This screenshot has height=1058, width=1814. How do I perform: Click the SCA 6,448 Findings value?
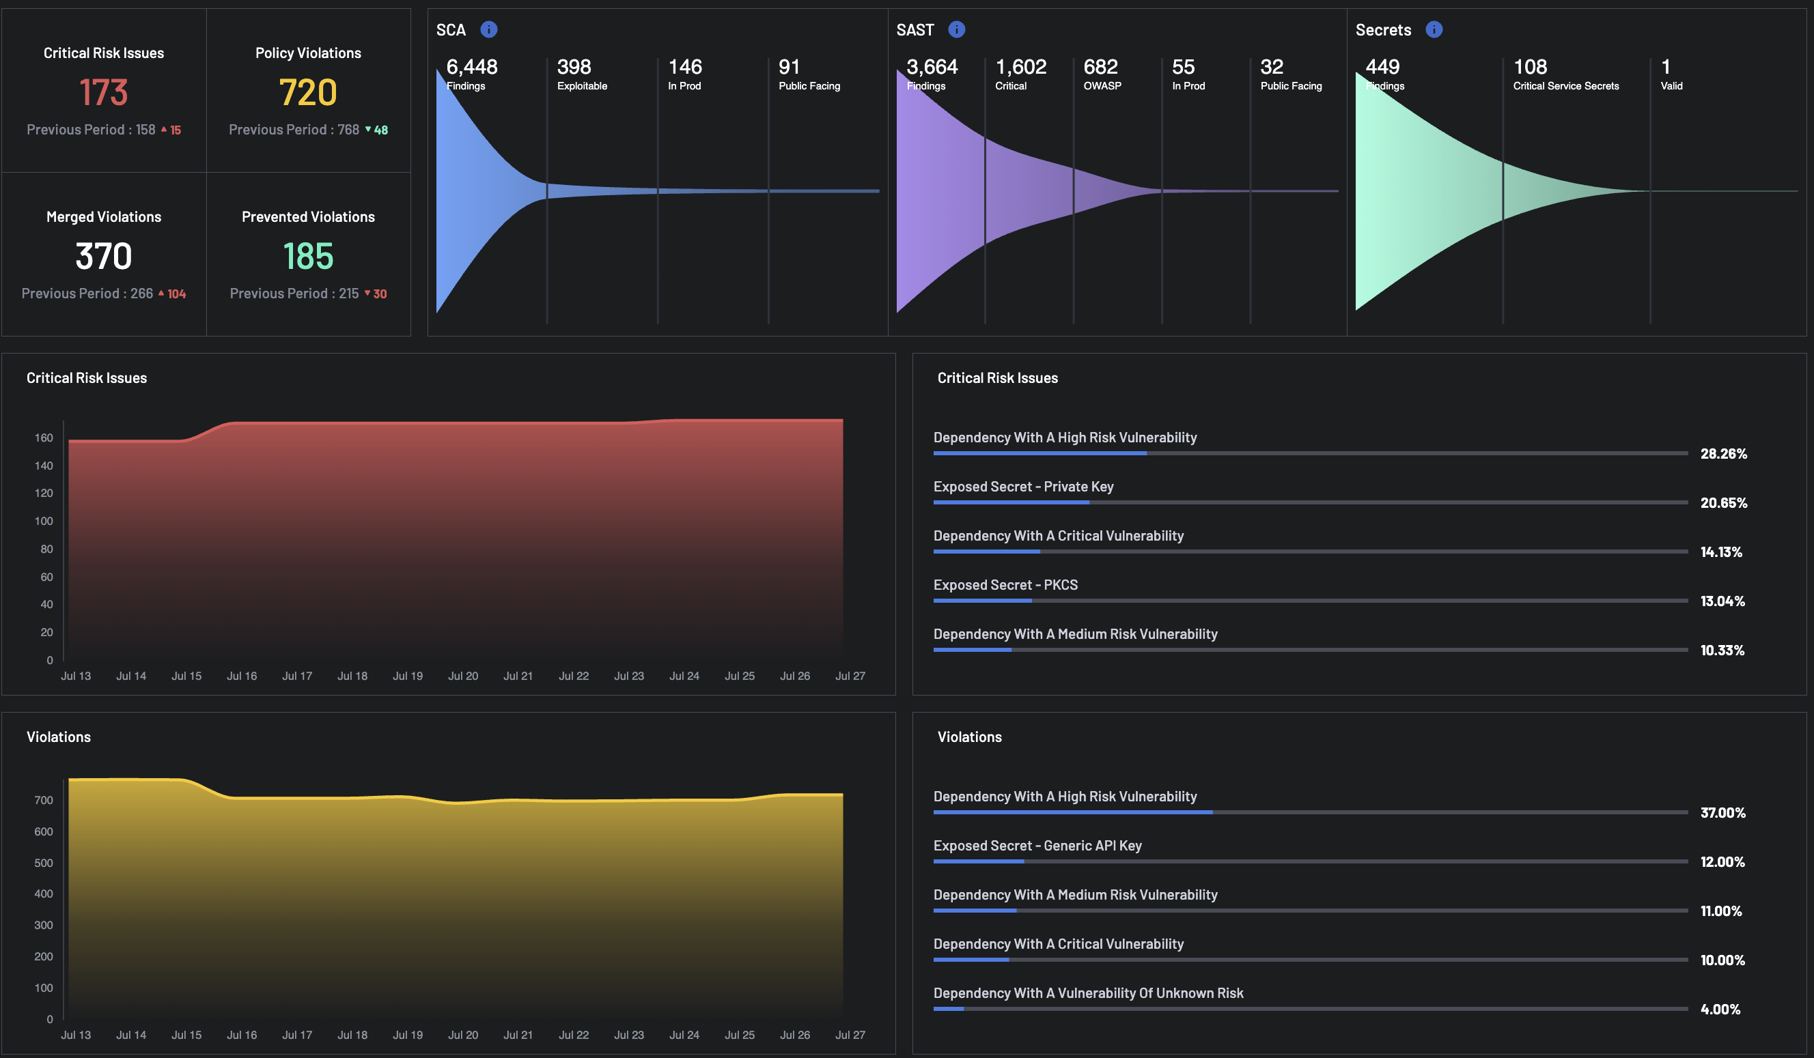click(471, 67)
